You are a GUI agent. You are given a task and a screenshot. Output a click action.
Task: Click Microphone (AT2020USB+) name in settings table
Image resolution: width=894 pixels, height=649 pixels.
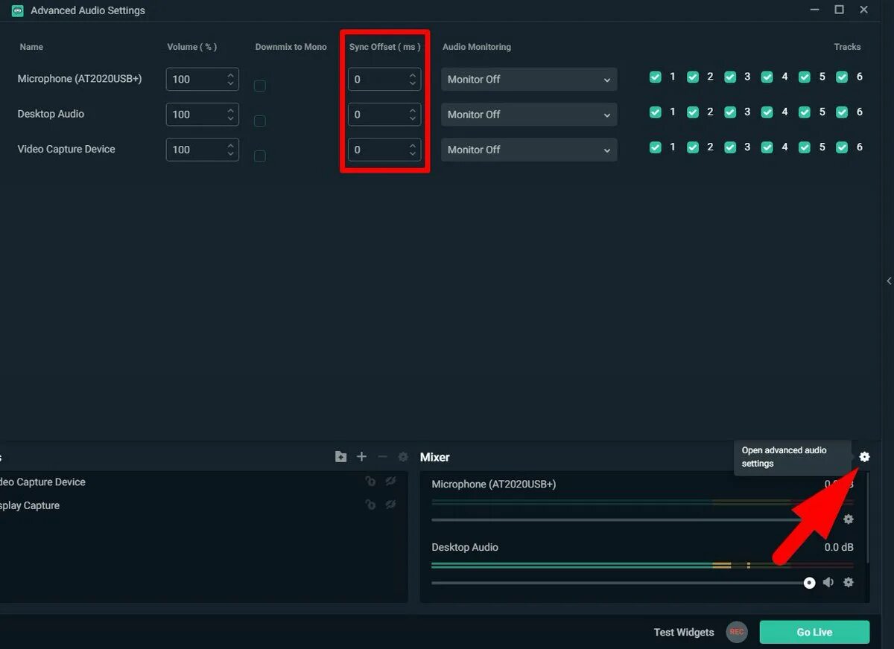pyautogui.click(x=80, y=79)
